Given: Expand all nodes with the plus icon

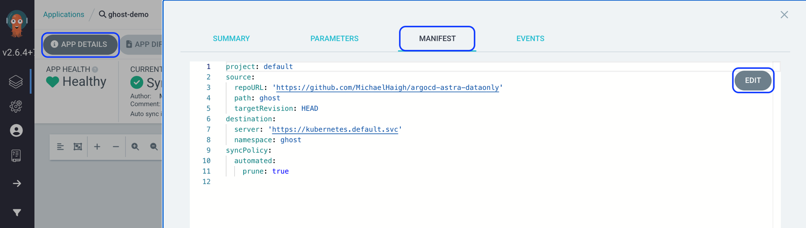Looking at the screenshot, I should point(97,146).
